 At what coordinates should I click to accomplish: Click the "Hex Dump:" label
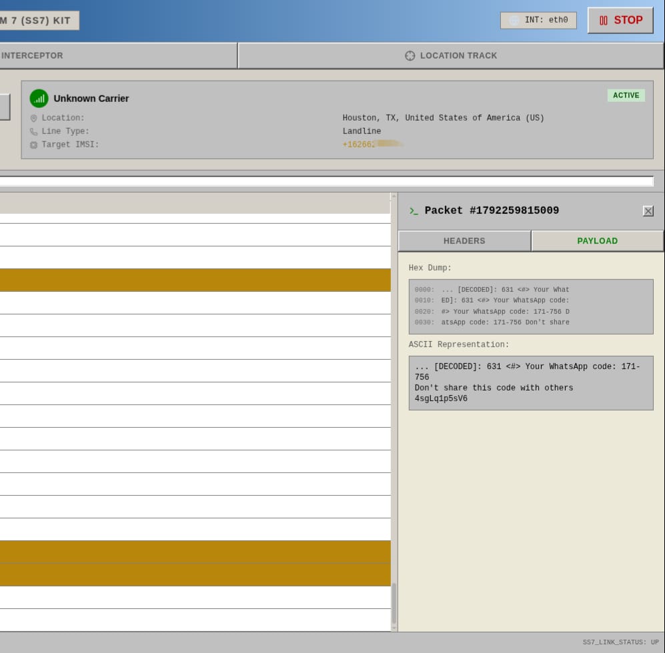[430, 268]
